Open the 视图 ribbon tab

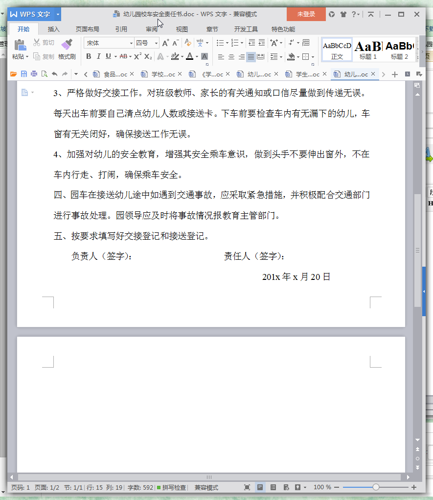182,29
